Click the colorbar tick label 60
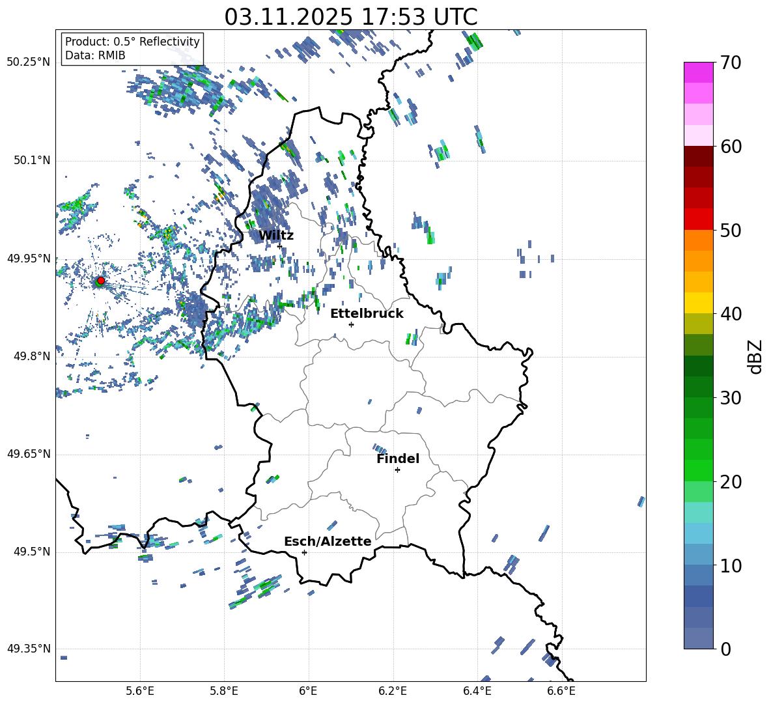 click(731, 147)
